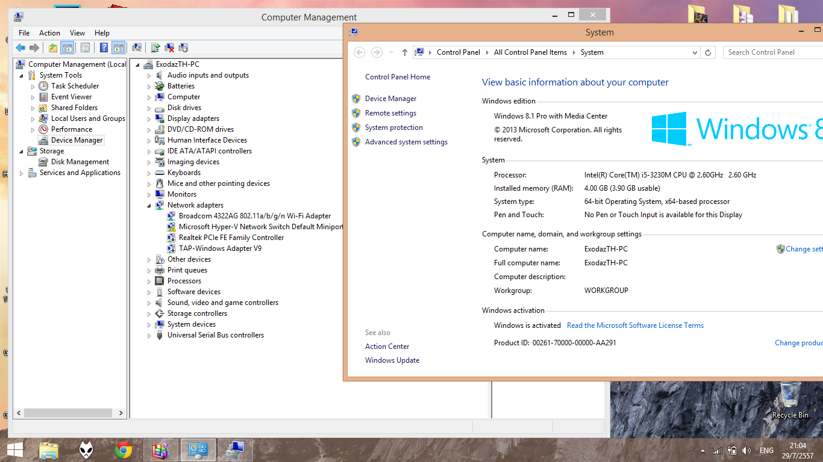Click the Control Panel breadcrumb in address bar

[x=458, y=52]
